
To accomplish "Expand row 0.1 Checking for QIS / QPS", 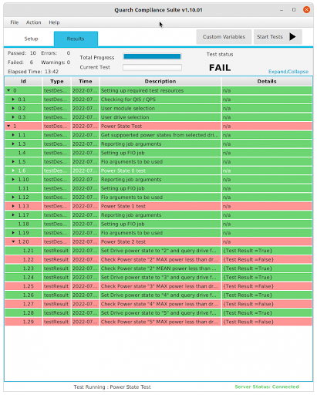I will (13, 100).
